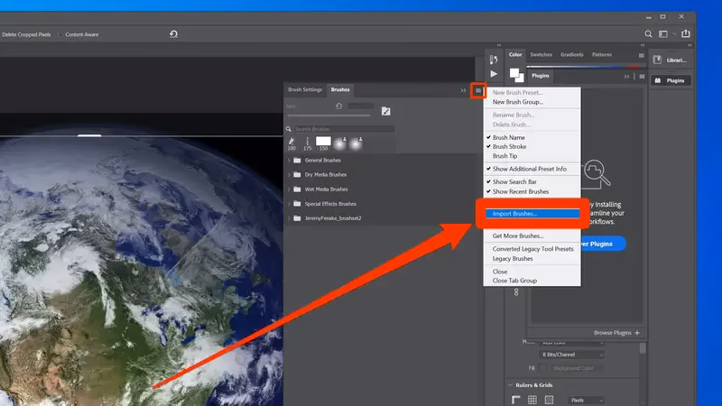Open the Libraries panel icon
Viewport: 722px width, 406px height.
(x=671, y=60)
